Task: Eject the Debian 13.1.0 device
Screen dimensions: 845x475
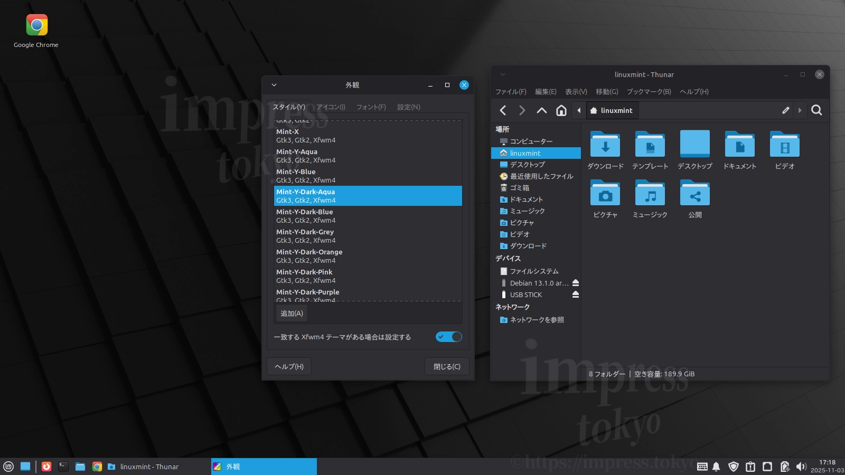Action: pyautogui.click(x=576, y=283)
